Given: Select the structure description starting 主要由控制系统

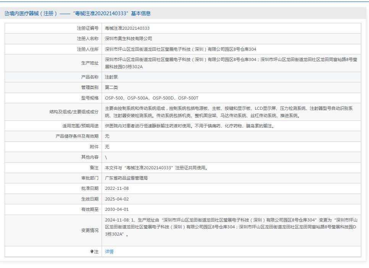Looking at the screenshot, I should pyautogui.click(x=229, y=112).
